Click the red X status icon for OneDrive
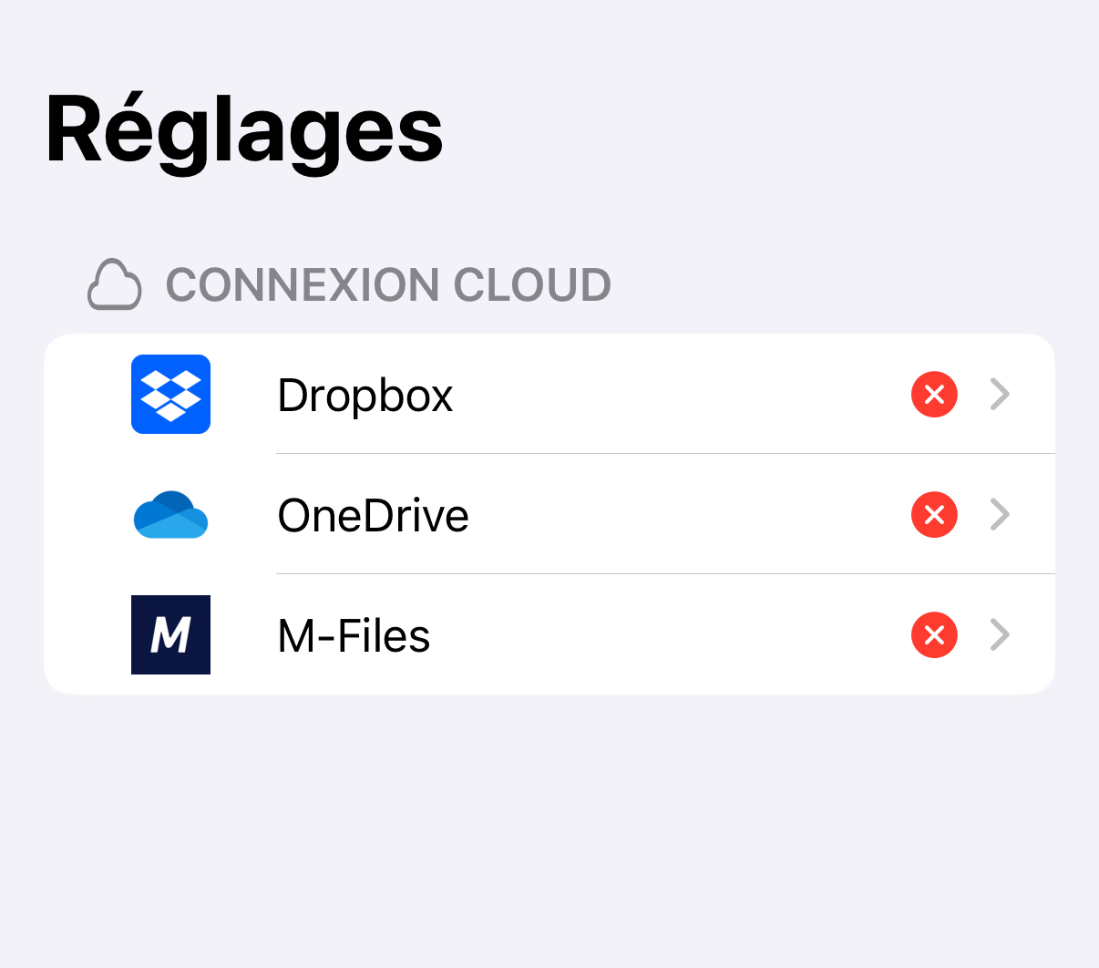This screenshot has width=1099, height=968. 934,515
